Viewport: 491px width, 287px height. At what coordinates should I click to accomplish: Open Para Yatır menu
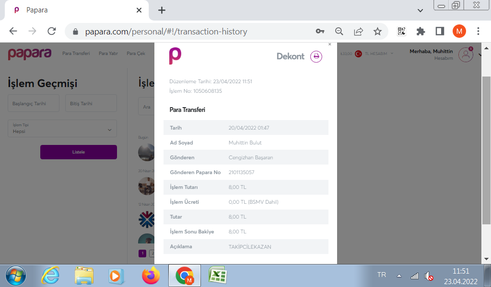click(108, 54)
